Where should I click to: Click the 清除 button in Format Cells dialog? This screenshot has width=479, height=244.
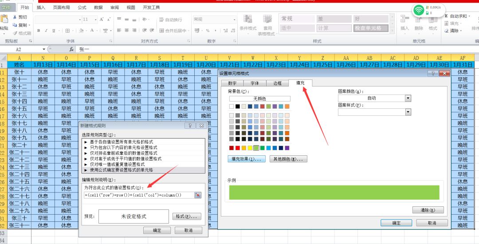(428, 210)
